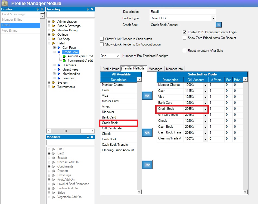Toggle Reset Inventory After Sale checkbox
Viewport: 258px width, 204px height.
coord(185,51)
